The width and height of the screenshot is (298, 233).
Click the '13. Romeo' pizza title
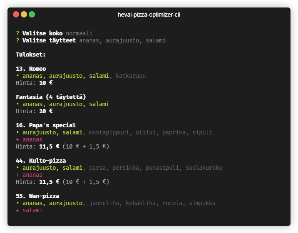[31, 69]
